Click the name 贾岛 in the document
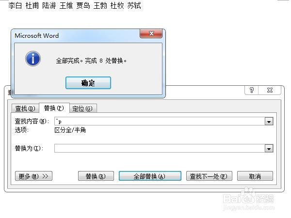291x218 pixels. click(x=83, y=5)
